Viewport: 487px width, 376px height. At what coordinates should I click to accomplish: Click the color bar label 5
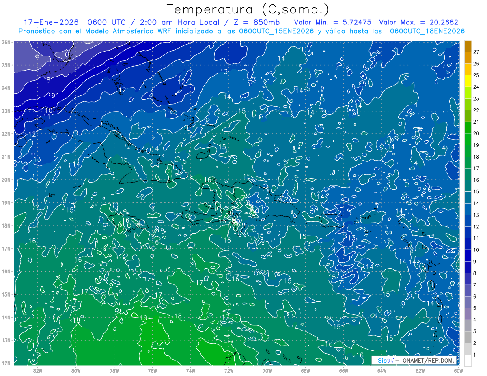pos(475,308)
